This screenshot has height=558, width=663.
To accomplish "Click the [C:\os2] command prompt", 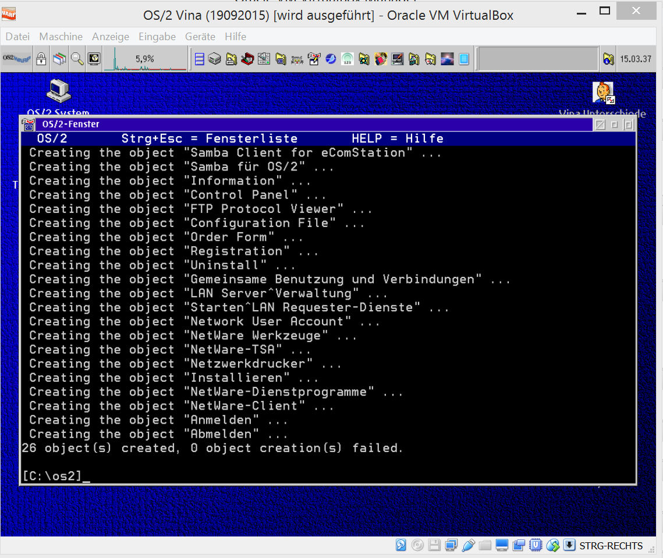I will pyautogui.click(x=52, y=476).
